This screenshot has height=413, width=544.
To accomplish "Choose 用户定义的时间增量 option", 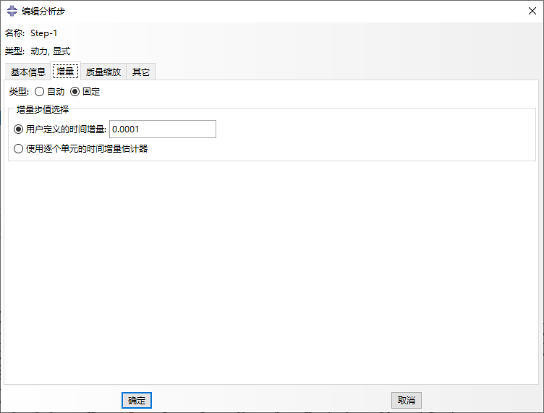I will (x=18, y=129).
